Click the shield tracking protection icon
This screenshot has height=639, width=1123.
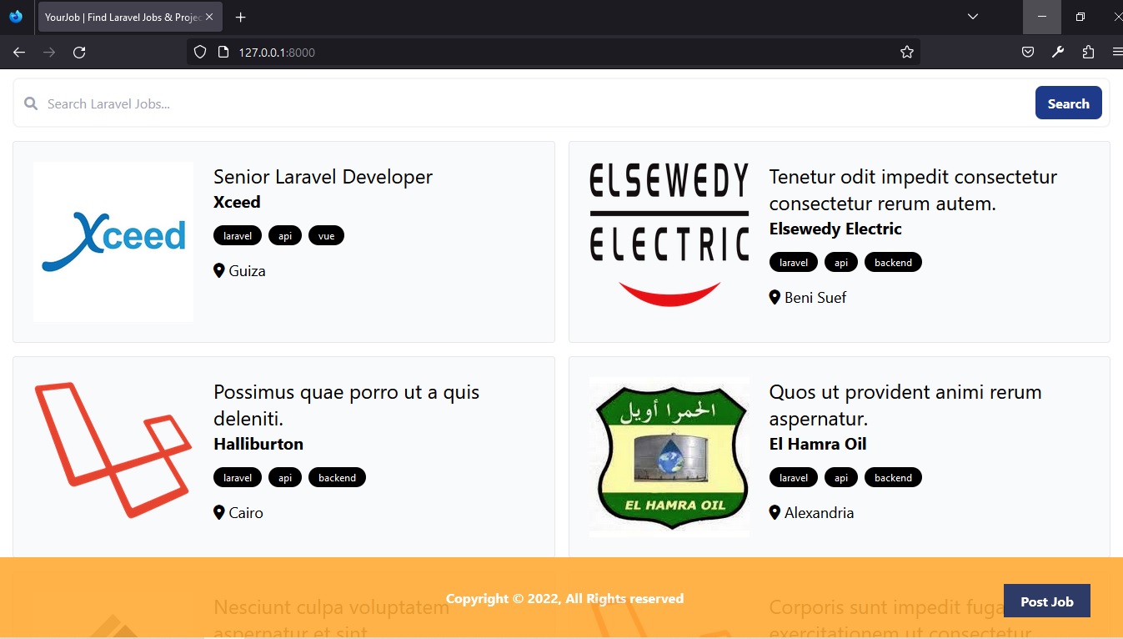(200, 53)
